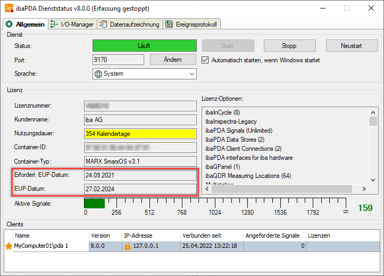The height and width of the screenshot is (276, 384).
Task: Select ibaQPanel (1) in license options
Action: click(222, 167)
